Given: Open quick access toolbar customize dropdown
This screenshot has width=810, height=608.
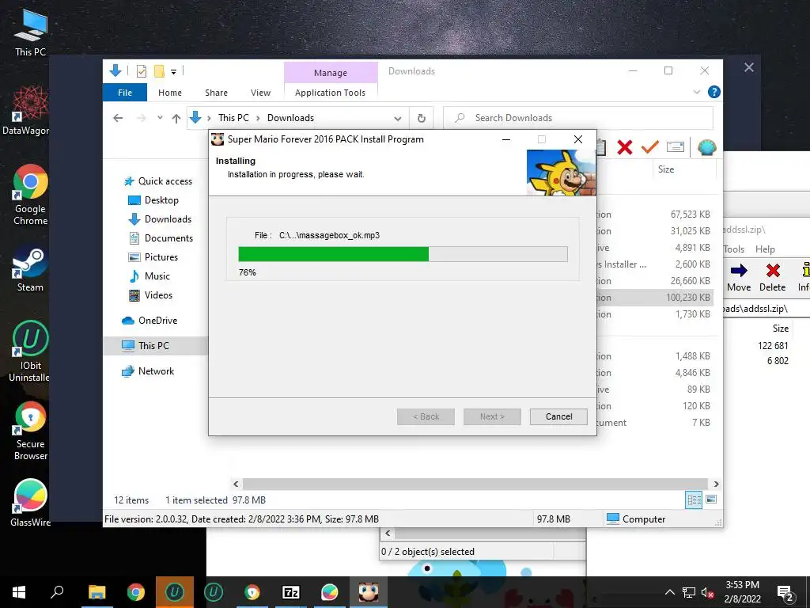Looking at the screenshot, I should pos(173,72).
